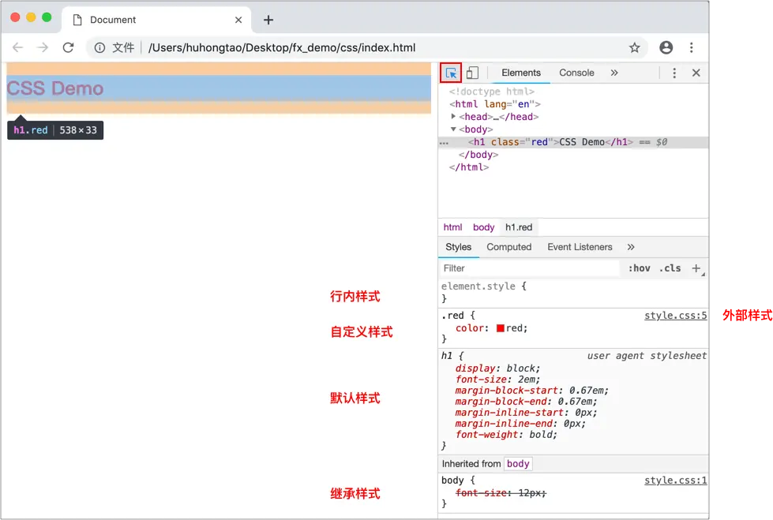Switch to the Computed tab
Image resolution: width=773 pixels, height=520 pixels.
(x=508, y=246)
